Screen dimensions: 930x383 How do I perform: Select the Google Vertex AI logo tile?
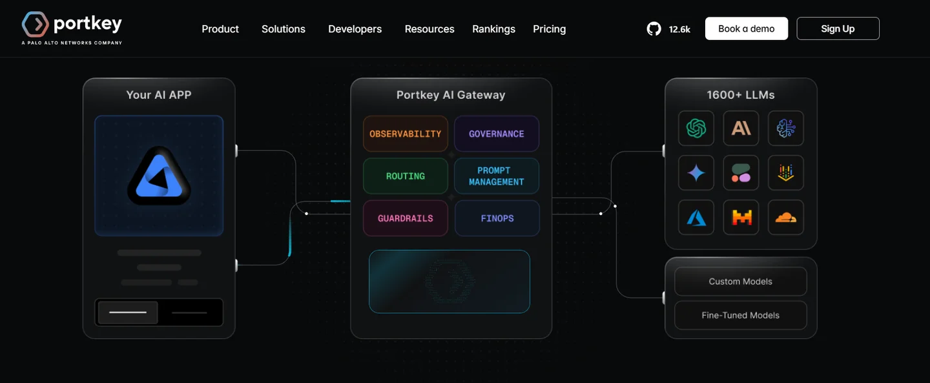786,172
